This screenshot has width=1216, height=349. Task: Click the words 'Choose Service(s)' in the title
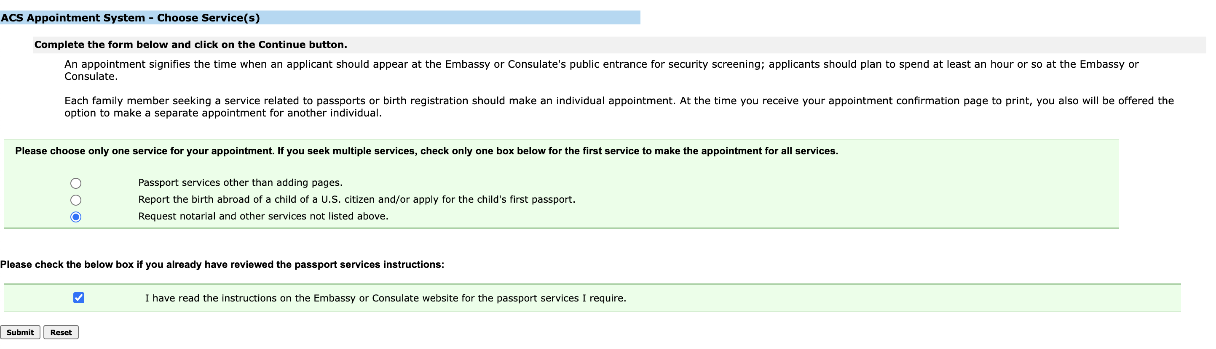pos(208,18)
